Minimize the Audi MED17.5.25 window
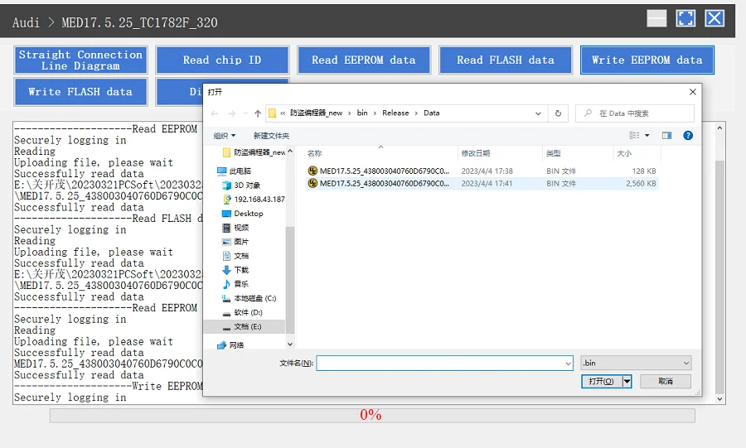 656,18
